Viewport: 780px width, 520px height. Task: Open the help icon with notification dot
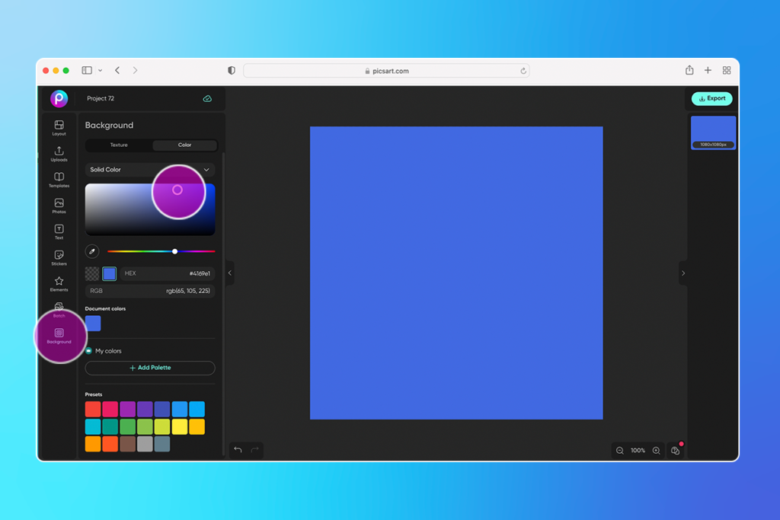click(676, 450)
